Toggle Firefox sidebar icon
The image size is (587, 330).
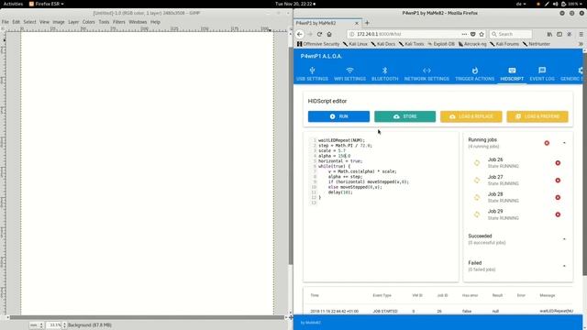[559, 34]
